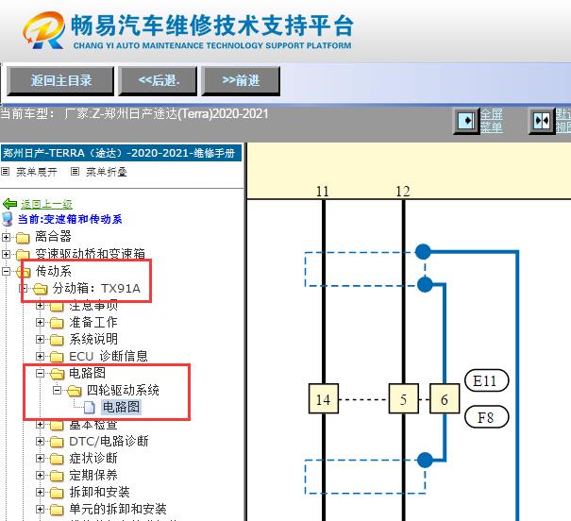The image size is (571, 521).
Task: Click the 当前:变速箱和传动系 heading text
Action: click(x=70, y=219)
